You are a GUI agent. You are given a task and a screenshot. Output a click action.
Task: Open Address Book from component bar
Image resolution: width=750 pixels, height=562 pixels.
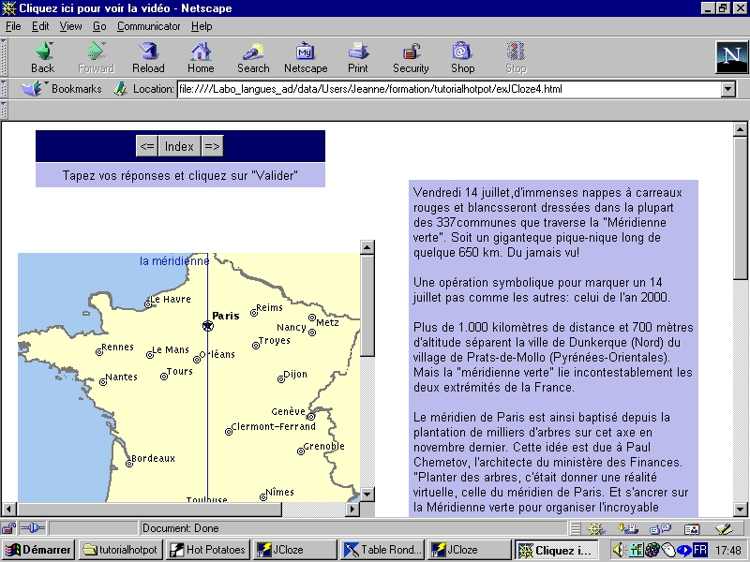coord(692,528)
